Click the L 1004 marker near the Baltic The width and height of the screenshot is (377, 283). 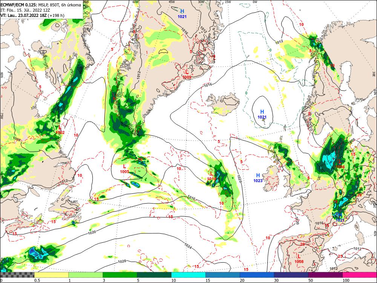point(340,164)
